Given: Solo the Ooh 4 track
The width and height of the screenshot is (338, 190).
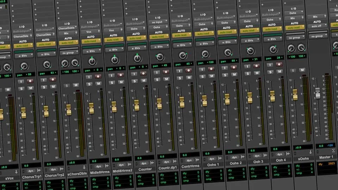Looking at the screenshot, I should (270, 72).
